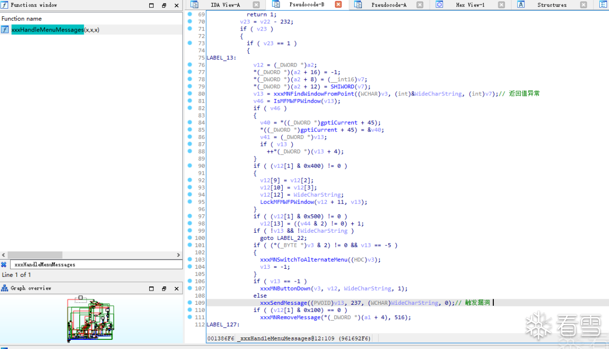609x349 pixels.
Task: Switch to the Structures tab
Action: coord(552,5)
